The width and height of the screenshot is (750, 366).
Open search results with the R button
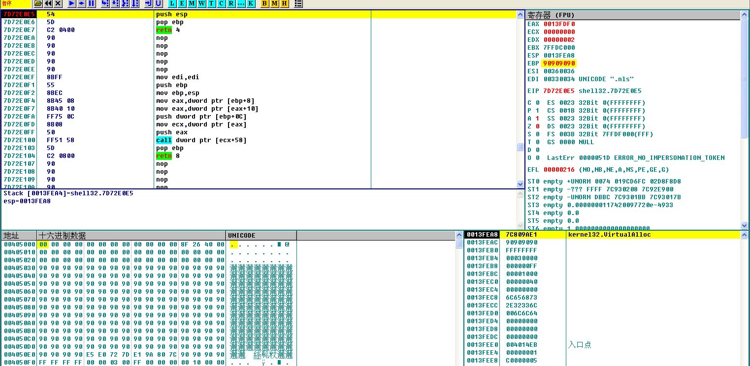tap(231, 3)
